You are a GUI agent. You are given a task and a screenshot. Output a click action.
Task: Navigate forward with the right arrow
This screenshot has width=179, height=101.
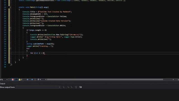click(32, 79)
